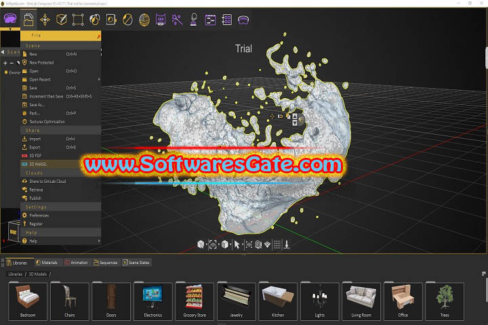Open Textures Optimization
Image resolution: width=488 pixels, height=325 pixels.
61,122
